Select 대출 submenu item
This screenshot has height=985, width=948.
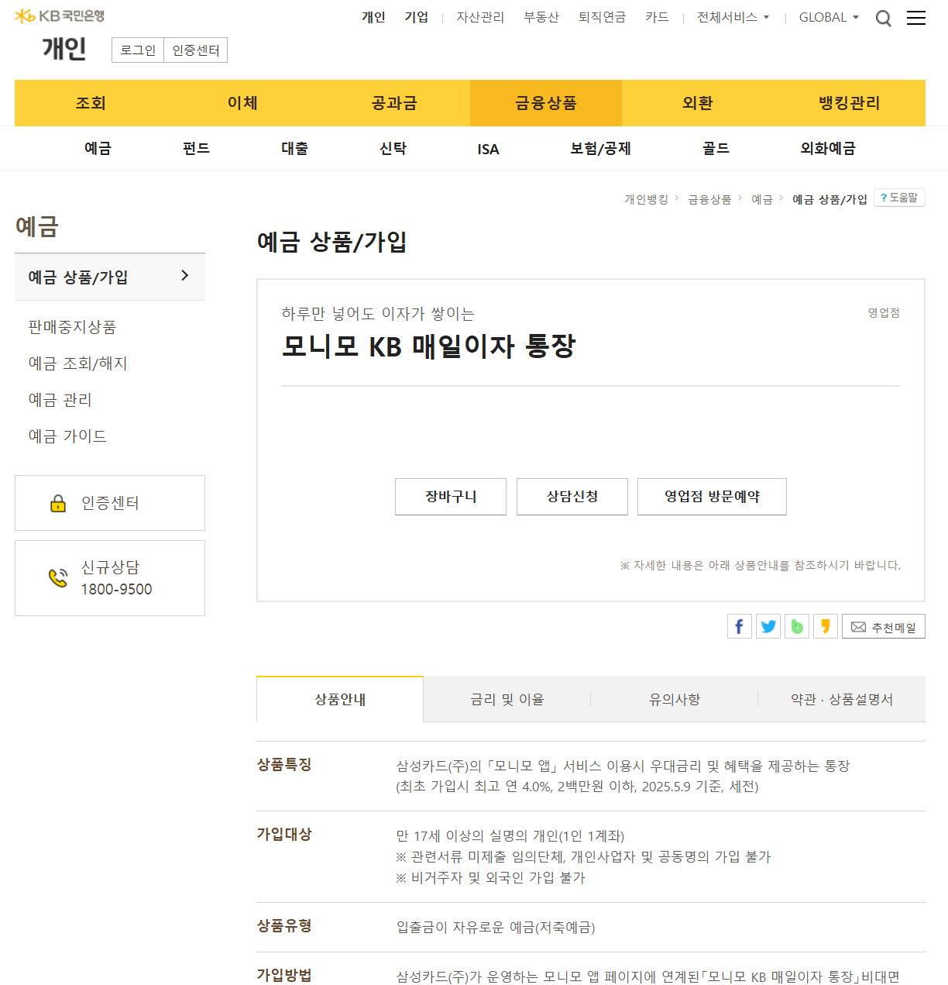[x=294, y=148]
